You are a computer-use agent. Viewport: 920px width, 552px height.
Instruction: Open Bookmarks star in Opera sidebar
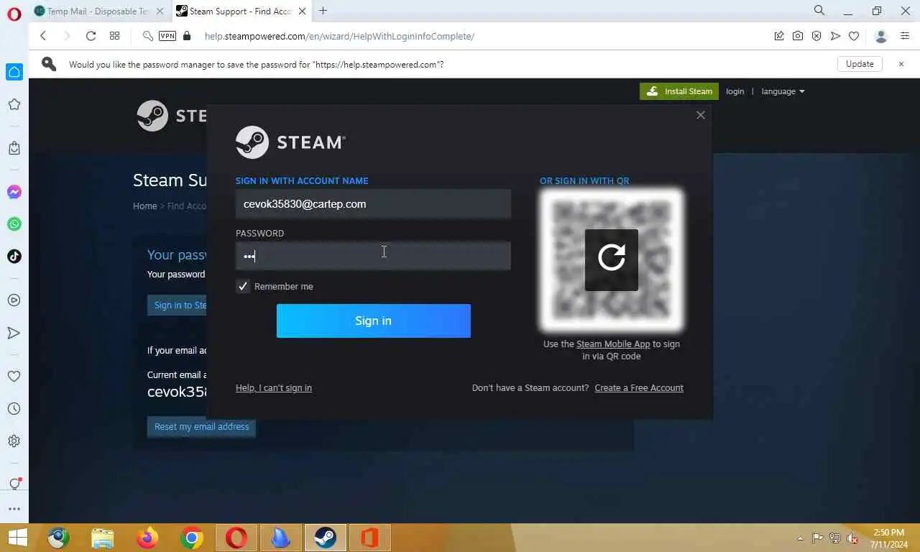14,105
